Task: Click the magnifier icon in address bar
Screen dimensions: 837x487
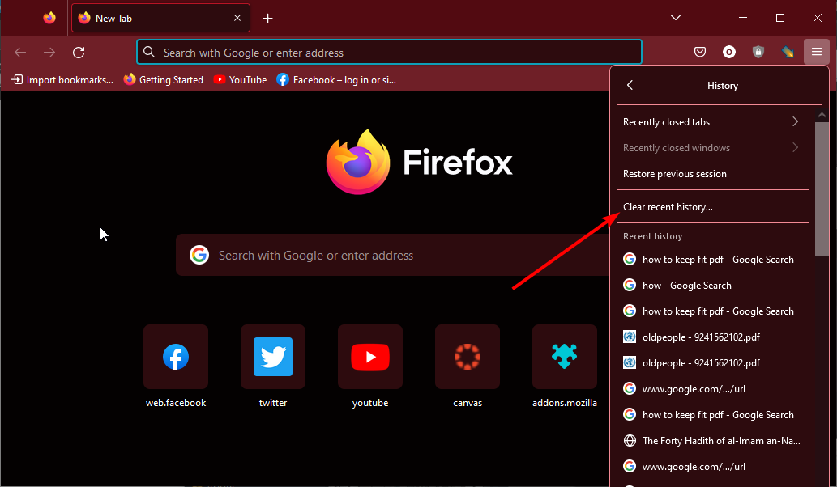Action: pyautogui.click(x=149, y=52)
